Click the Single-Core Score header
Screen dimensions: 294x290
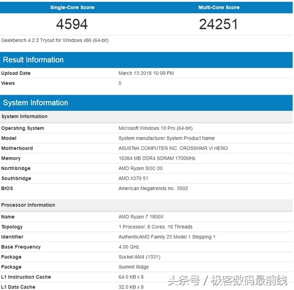tap(72, 7)
